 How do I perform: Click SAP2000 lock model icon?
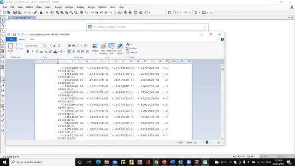tap(41, 12)
